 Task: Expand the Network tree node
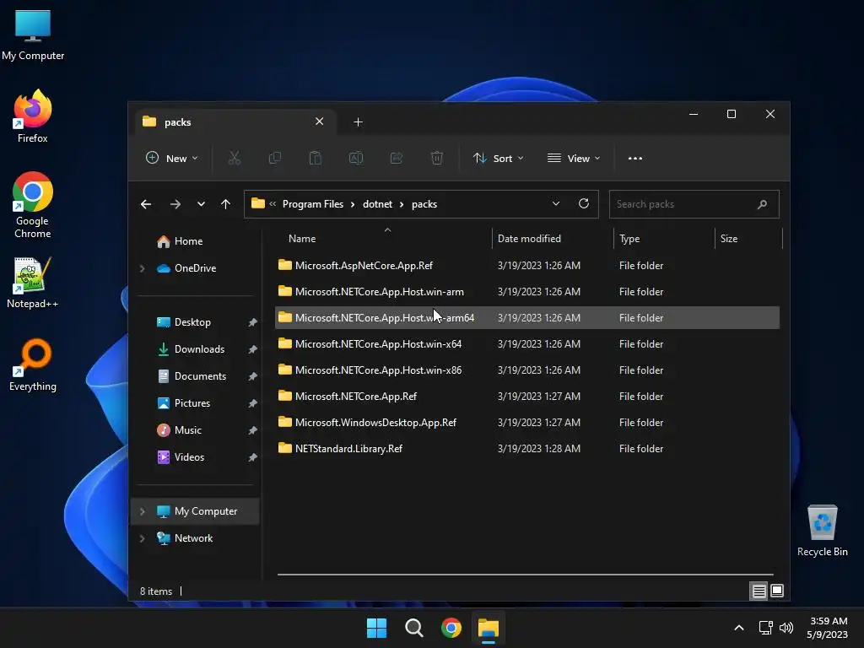click(x=142, y=538)
